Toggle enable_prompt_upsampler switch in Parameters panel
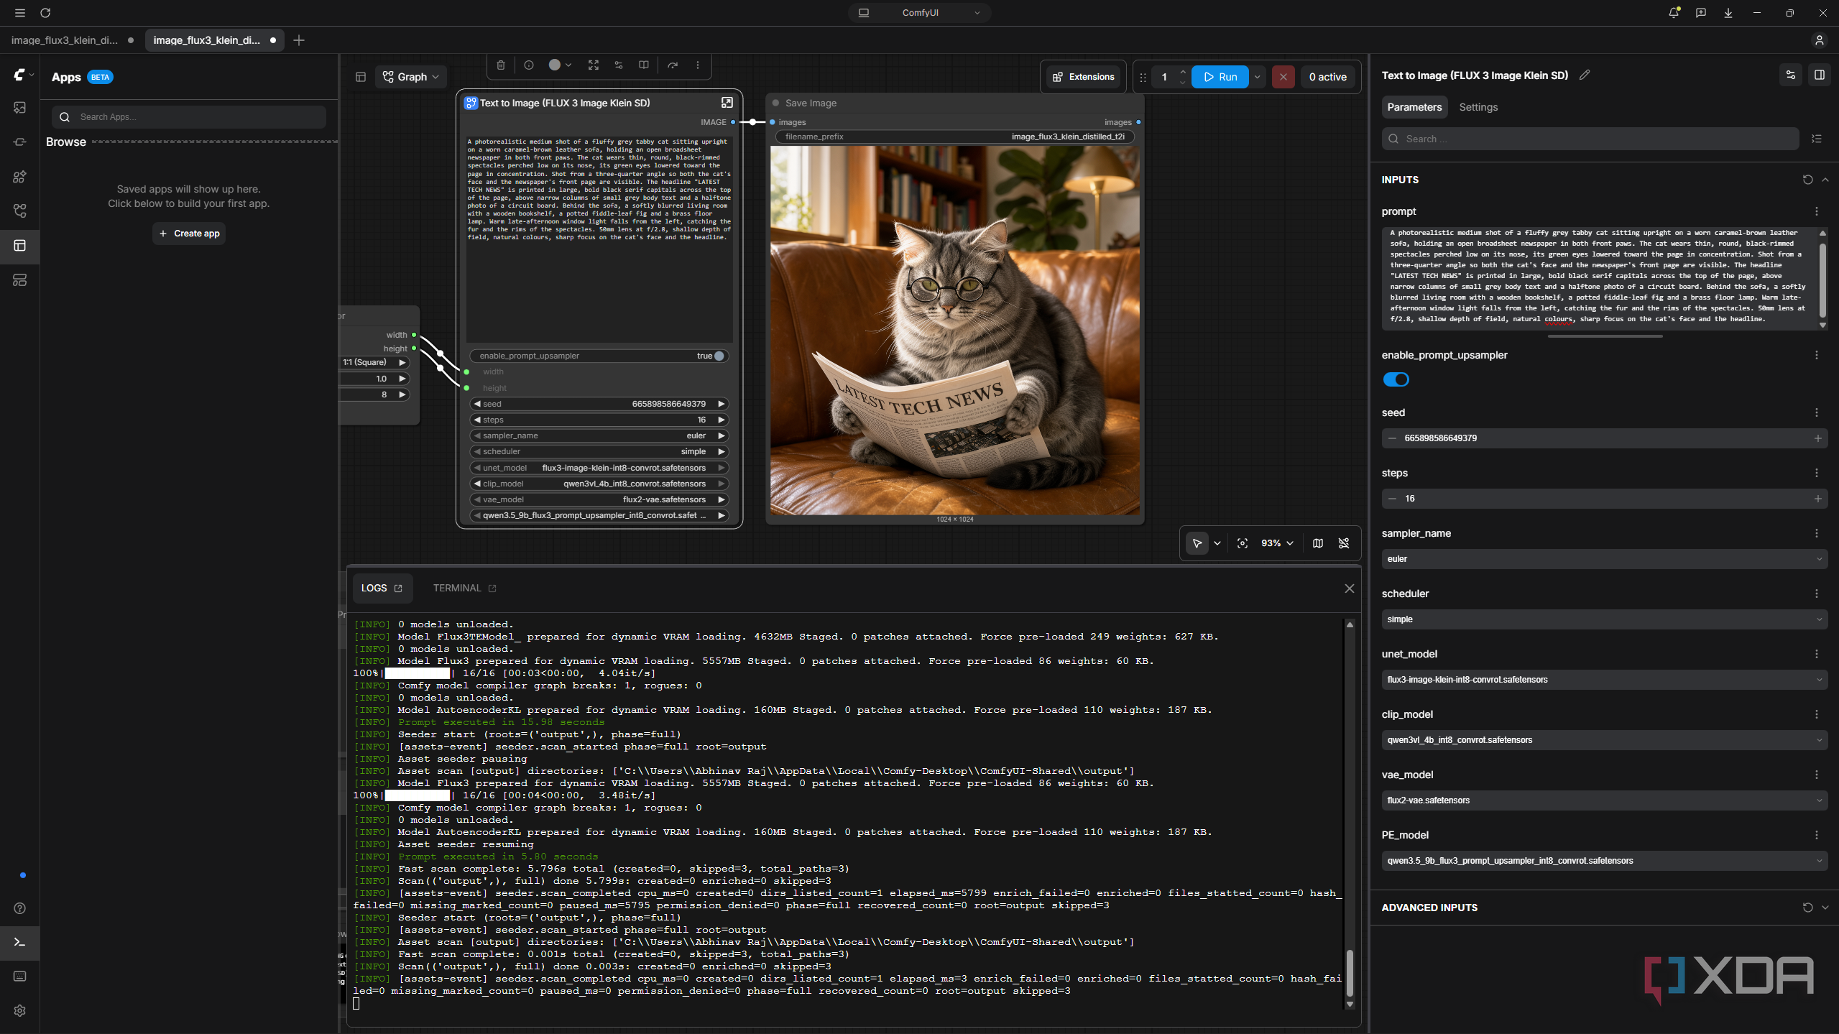 pos(1396,379)
